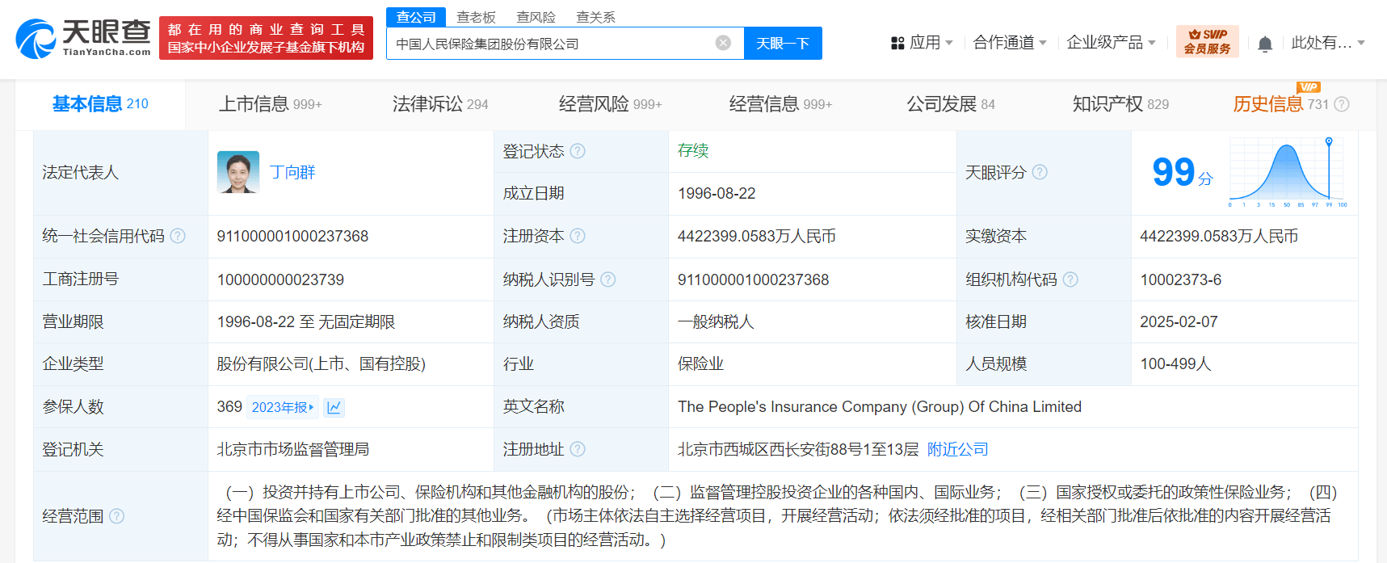1387x563 pixels.
Task: Click help icon next to 统一社会信用代码
Action: (178, 236)
